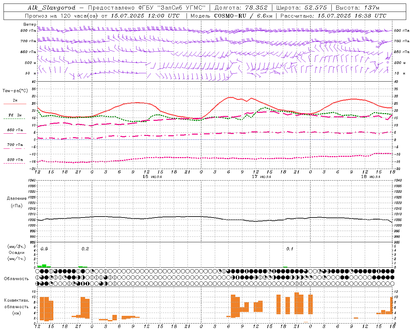Select the Конвективн. convective cloud label
Screen dimensions: 411x329
17,300
